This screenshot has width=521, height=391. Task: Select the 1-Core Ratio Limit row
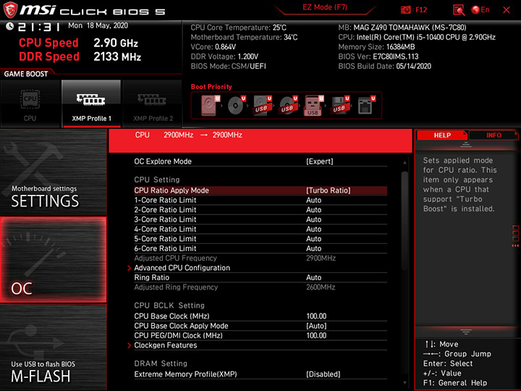click(x=260, y=200)
